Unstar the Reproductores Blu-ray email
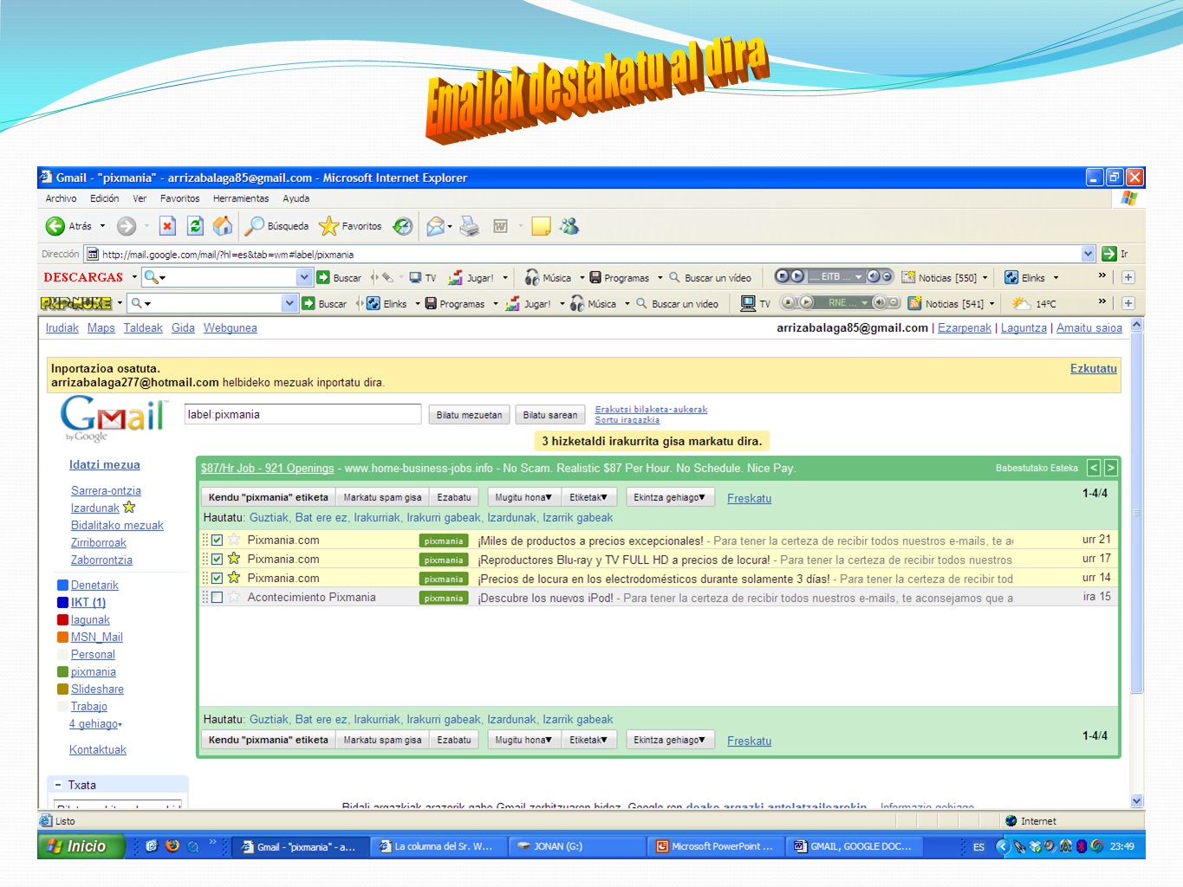Image resolution: width=1183 pixels, height=887 pixels. pos(234,559)
